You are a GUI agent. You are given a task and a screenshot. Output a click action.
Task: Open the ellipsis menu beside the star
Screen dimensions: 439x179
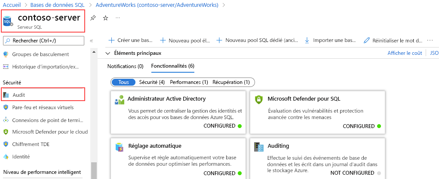[x=118, y=18]
